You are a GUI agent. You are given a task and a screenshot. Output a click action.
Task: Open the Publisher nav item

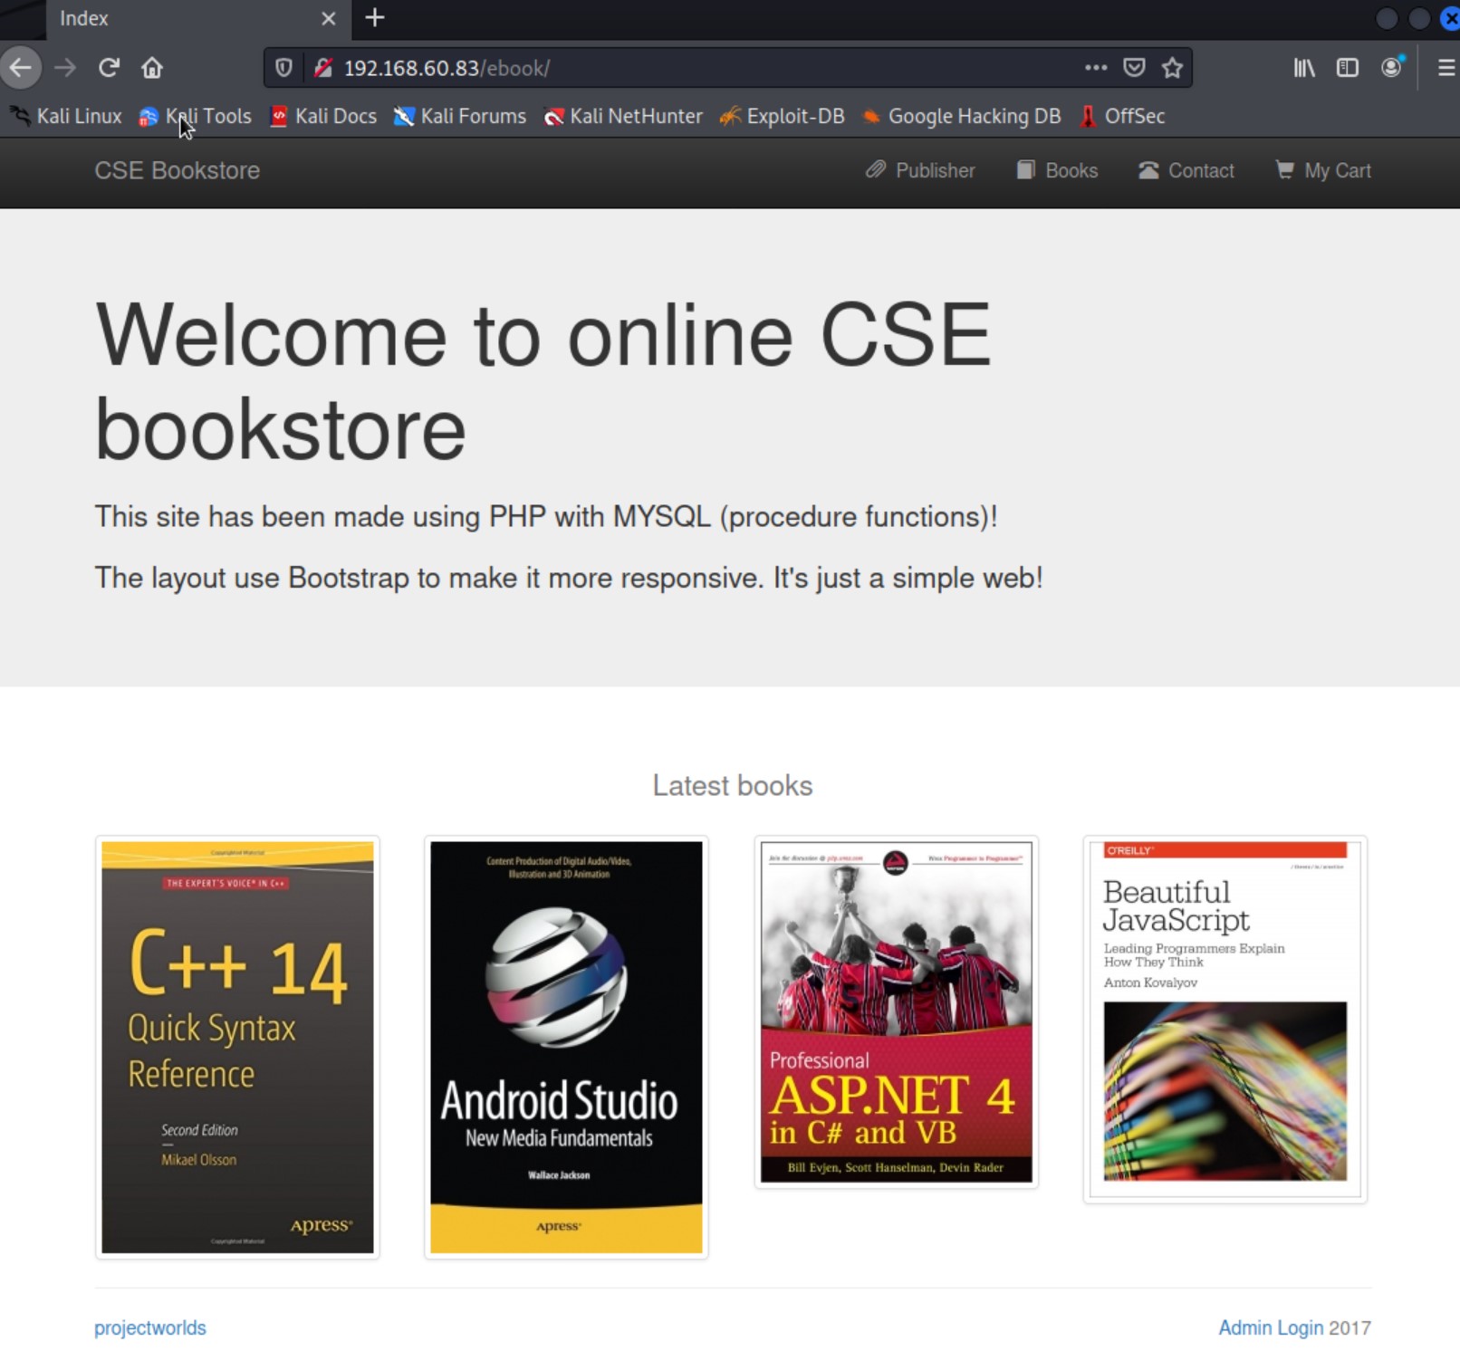point(920,170)
